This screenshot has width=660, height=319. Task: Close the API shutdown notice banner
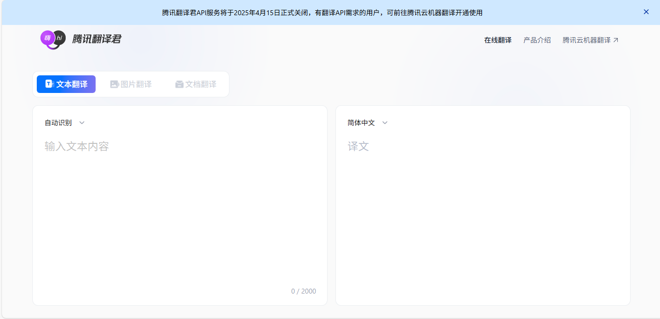point(646,12)
